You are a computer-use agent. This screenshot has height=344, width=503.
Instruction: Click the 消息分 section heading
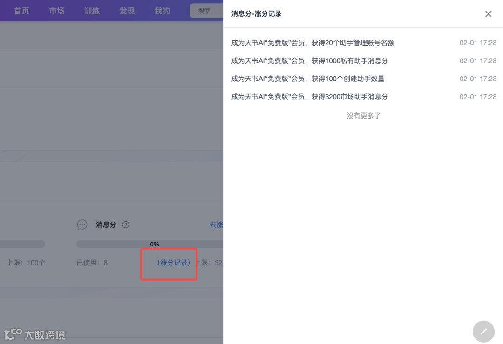[x=106, y=225]
